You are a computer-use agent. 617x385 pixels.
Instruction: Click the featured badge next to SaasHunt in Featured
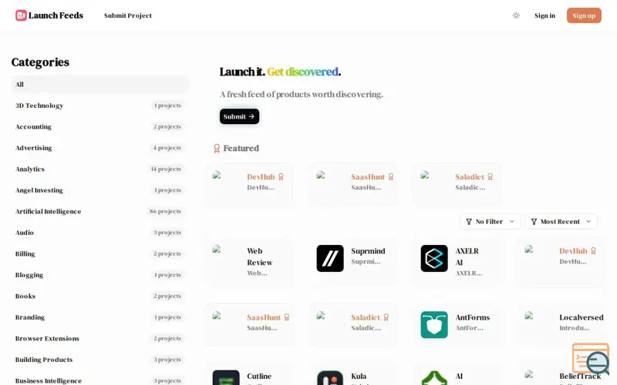pyautogui.click(x=391, y=177)
